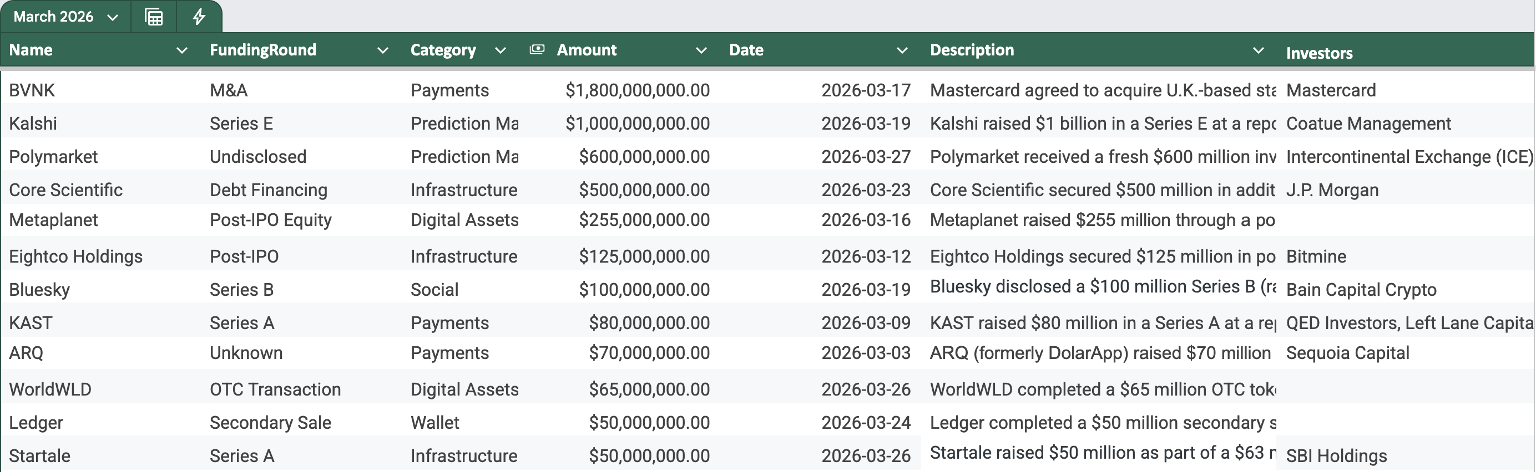This screenshot has width=1536, height=472.
Task: Select the Category column header label
Action: point(443,50)
